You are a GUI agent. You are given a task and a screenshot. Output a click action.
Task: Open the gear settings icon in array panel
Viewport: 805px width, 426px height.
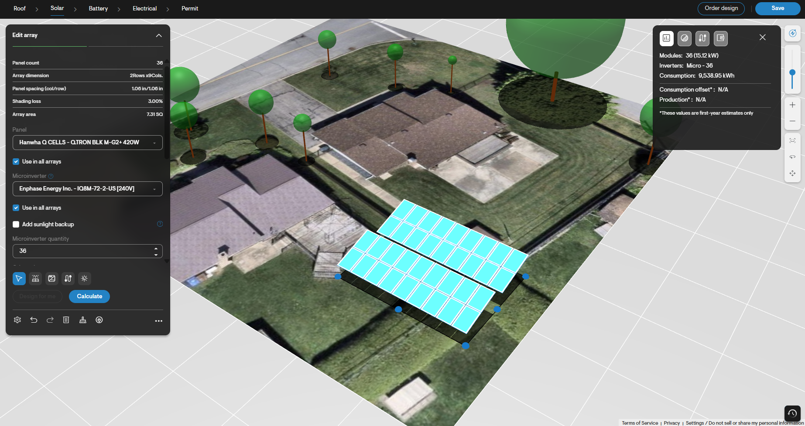[x=17, y=320]
